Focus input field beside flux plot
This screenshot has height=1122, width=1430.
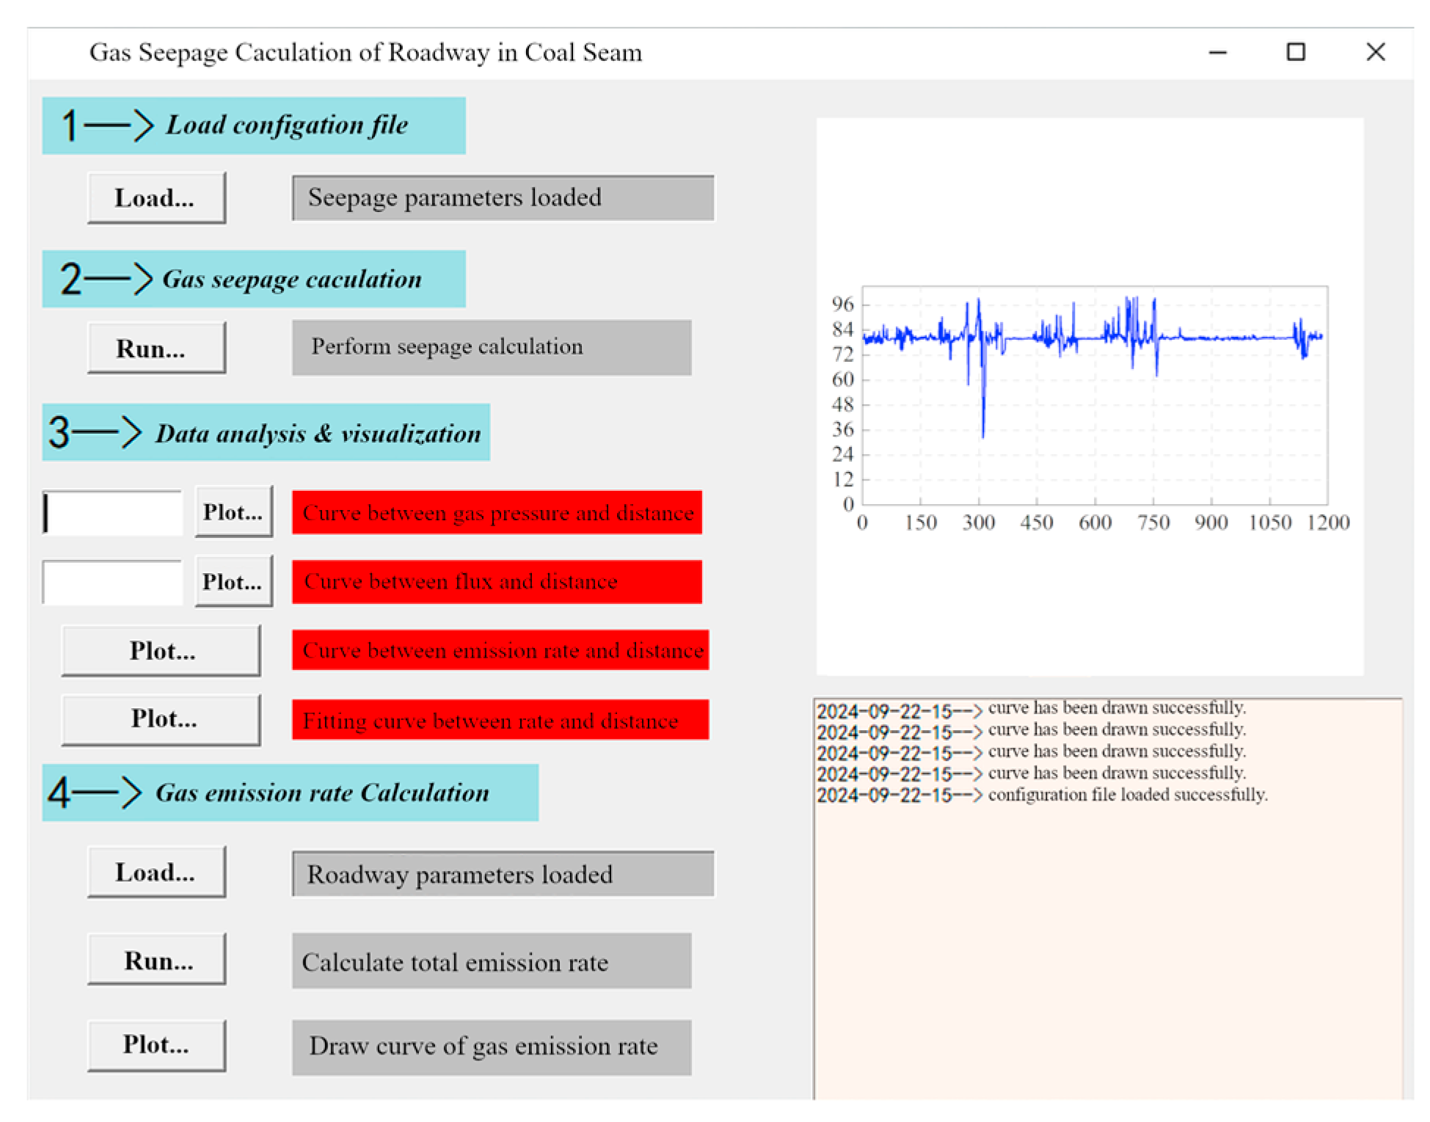[112, 582]
